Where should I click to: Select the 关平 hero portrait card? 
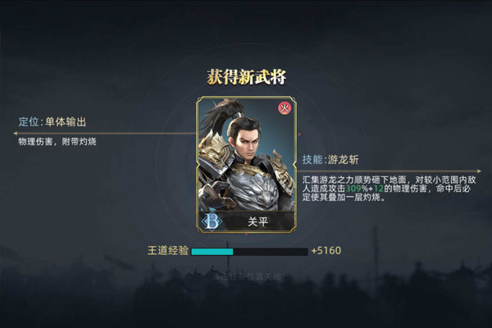[246, 165]
